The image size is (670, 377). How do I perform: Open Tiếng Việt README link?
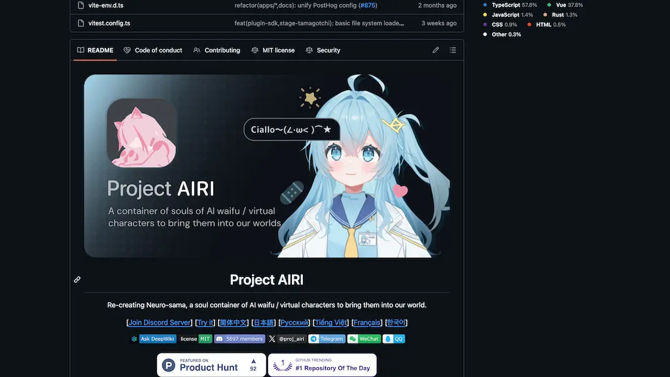pos(330,323)
